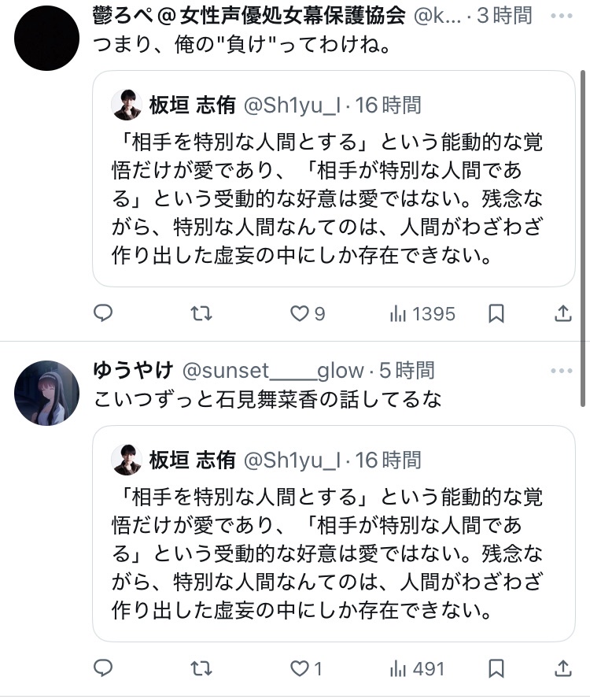This screenshot has width=590, height=699.
Task: Open @Sh1yu_I handle in second quote
Action: tap(293, 460)
